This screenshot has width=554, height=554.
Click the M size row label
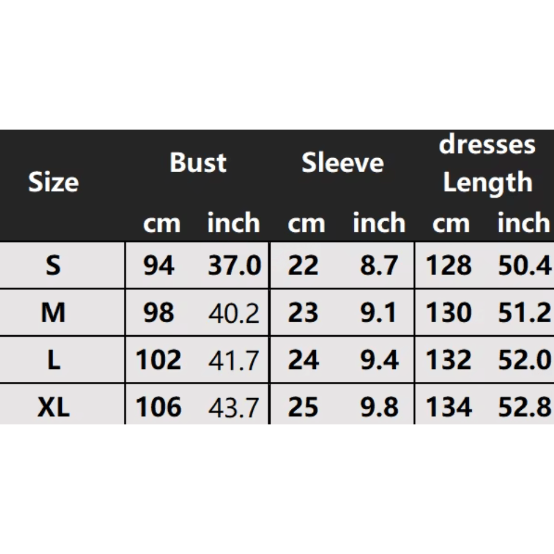pos(53,313)
